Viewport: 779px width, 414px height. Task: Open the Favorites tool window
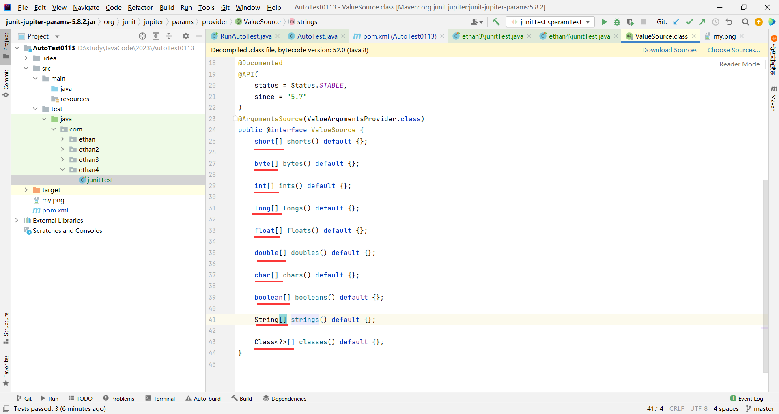pos(6,371)
